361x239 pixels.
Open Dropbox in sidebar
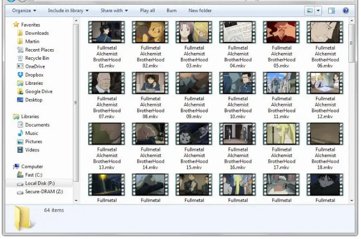point(34,75)
